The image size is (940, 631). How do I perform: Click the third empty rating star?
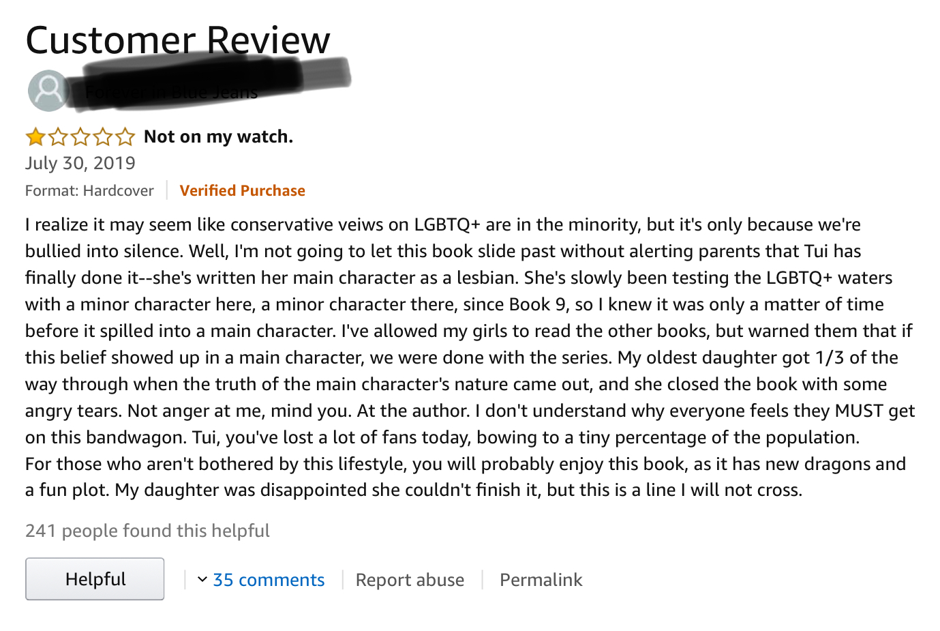tap(80, 137)
